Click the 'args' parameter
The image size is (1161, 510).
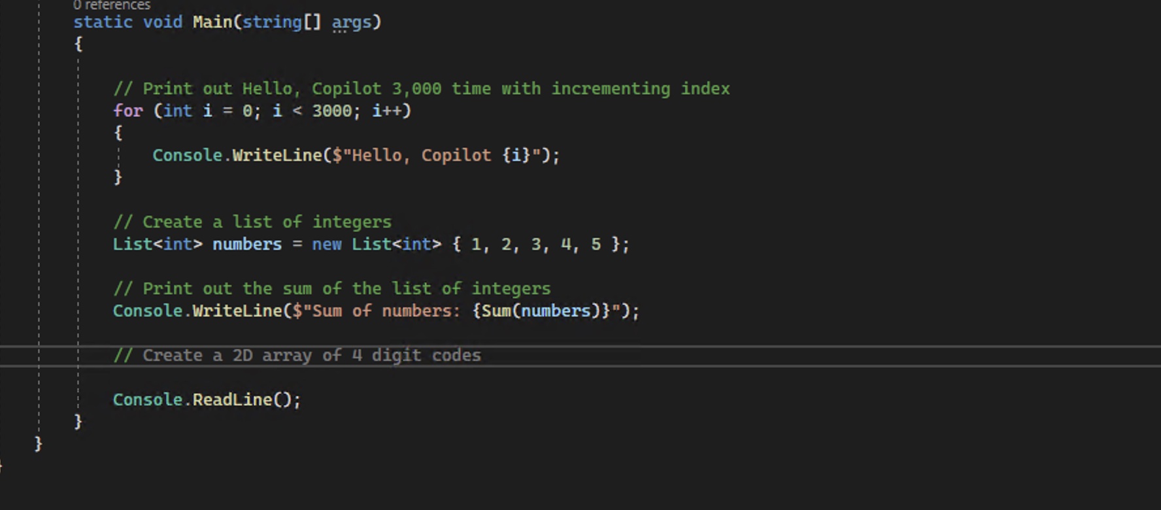point(351,23)
